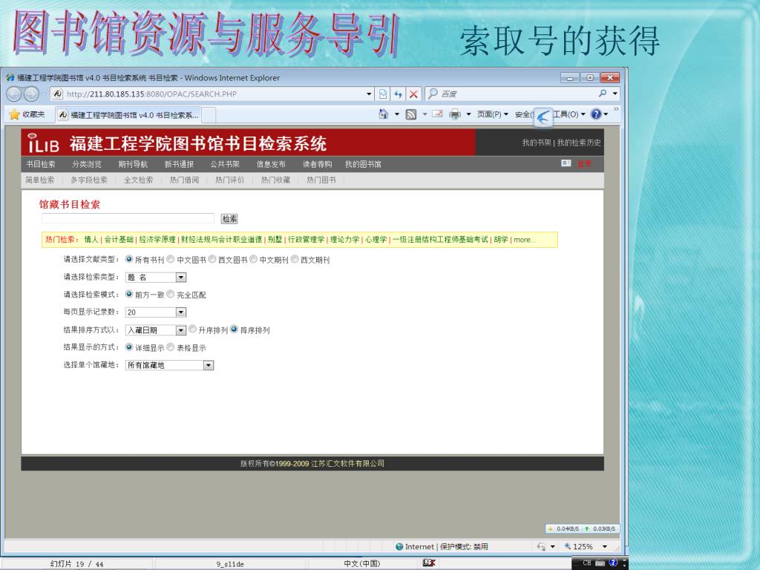
Task: Click the browser Back arrow button
Action: tap(14, 94)
